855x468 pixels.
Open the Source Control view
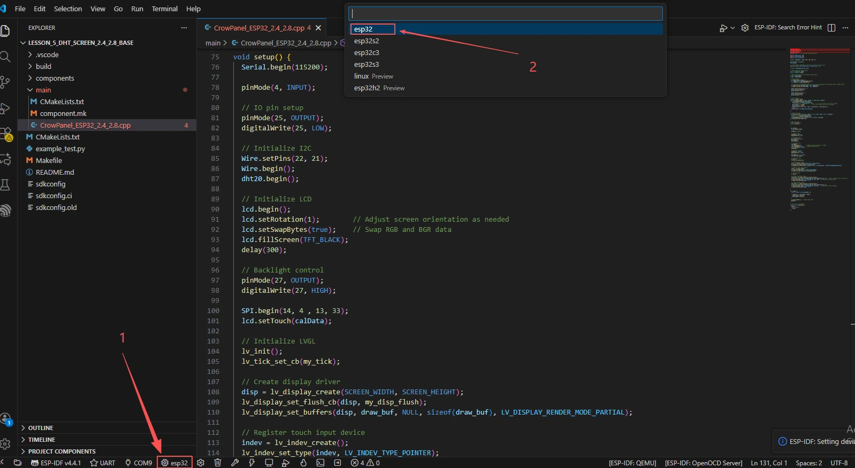click(x=5, y=82)
